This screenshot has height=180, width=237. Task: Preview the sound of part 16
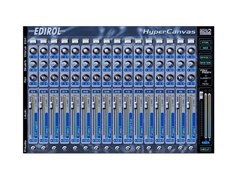click(x=191, y=149)
